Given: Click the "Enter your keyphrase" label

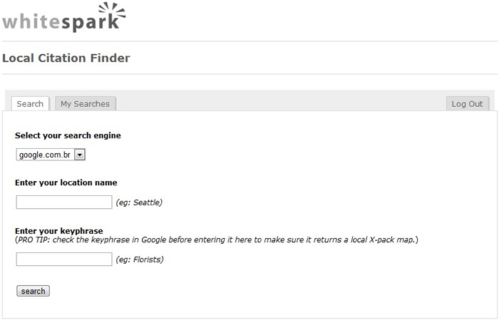Looking at the screenshot, I should pos(59,231).
